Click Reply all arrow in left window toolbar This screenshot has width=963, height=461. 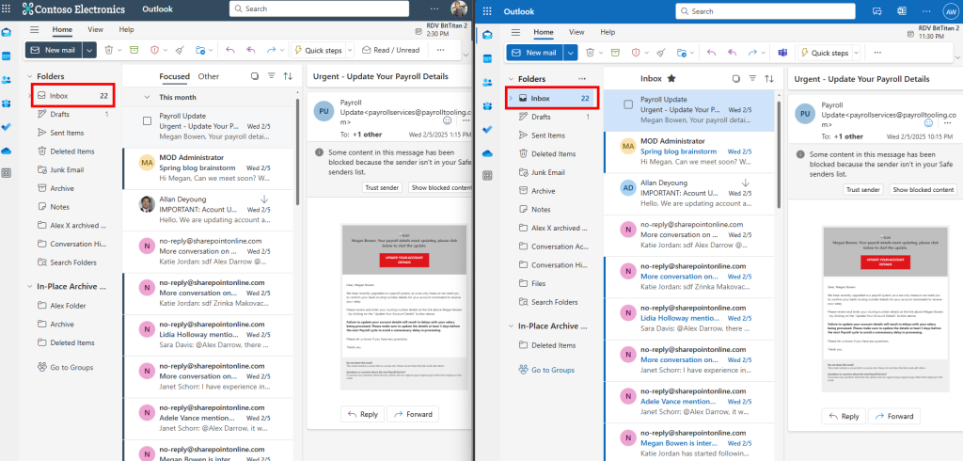pos(250,51)
